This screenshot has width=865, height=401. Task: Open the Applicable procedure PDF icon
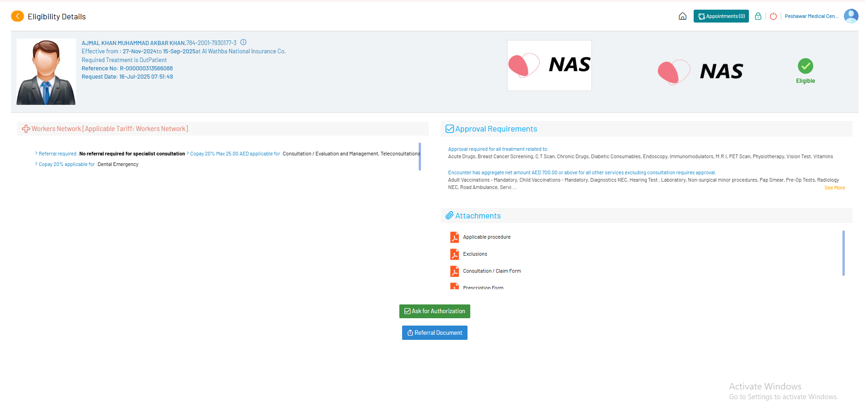click(x=455, y=237)
